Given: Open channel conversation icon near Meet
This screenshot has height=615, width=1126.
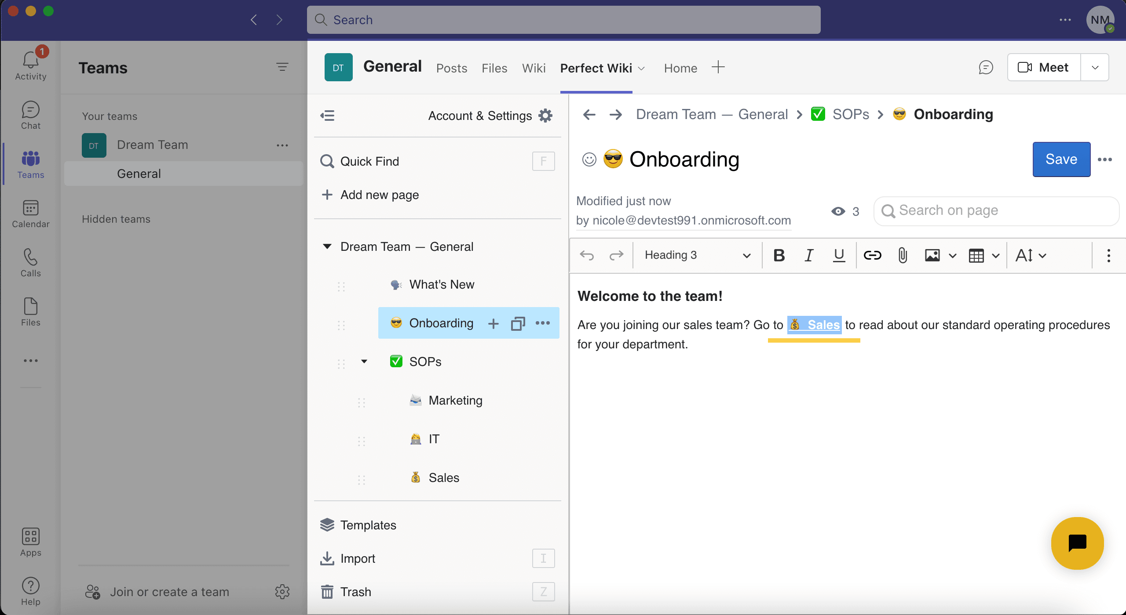Looking at the screenshot, I should coord(986,67).
